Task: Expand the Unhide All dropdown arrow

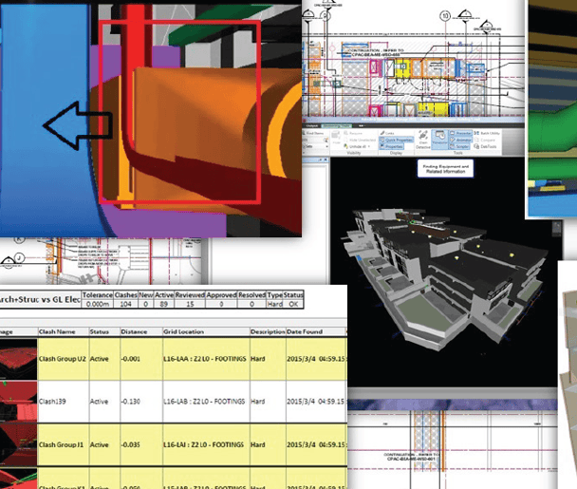Action: (369, 146)
